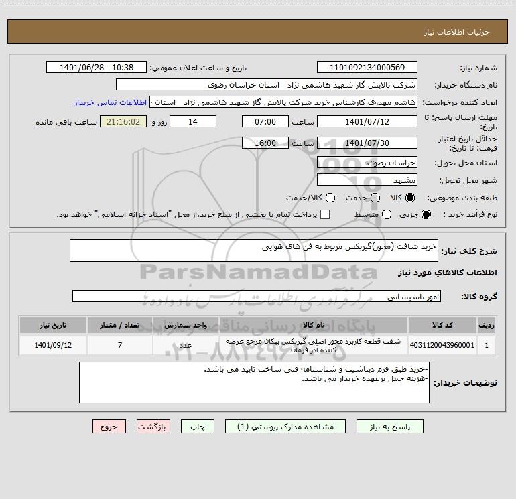Click the شرح کلی نیاز description box
Viewport: 516px width, 499px height.
(x=254, y=251)
